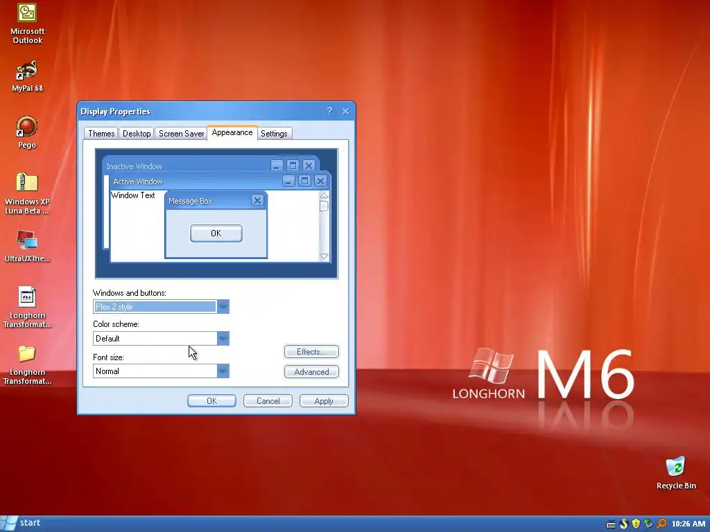Screen dimensions: 710x532
Task: Switch to the Screen Saver tab
Action: (x=181, y=134)
